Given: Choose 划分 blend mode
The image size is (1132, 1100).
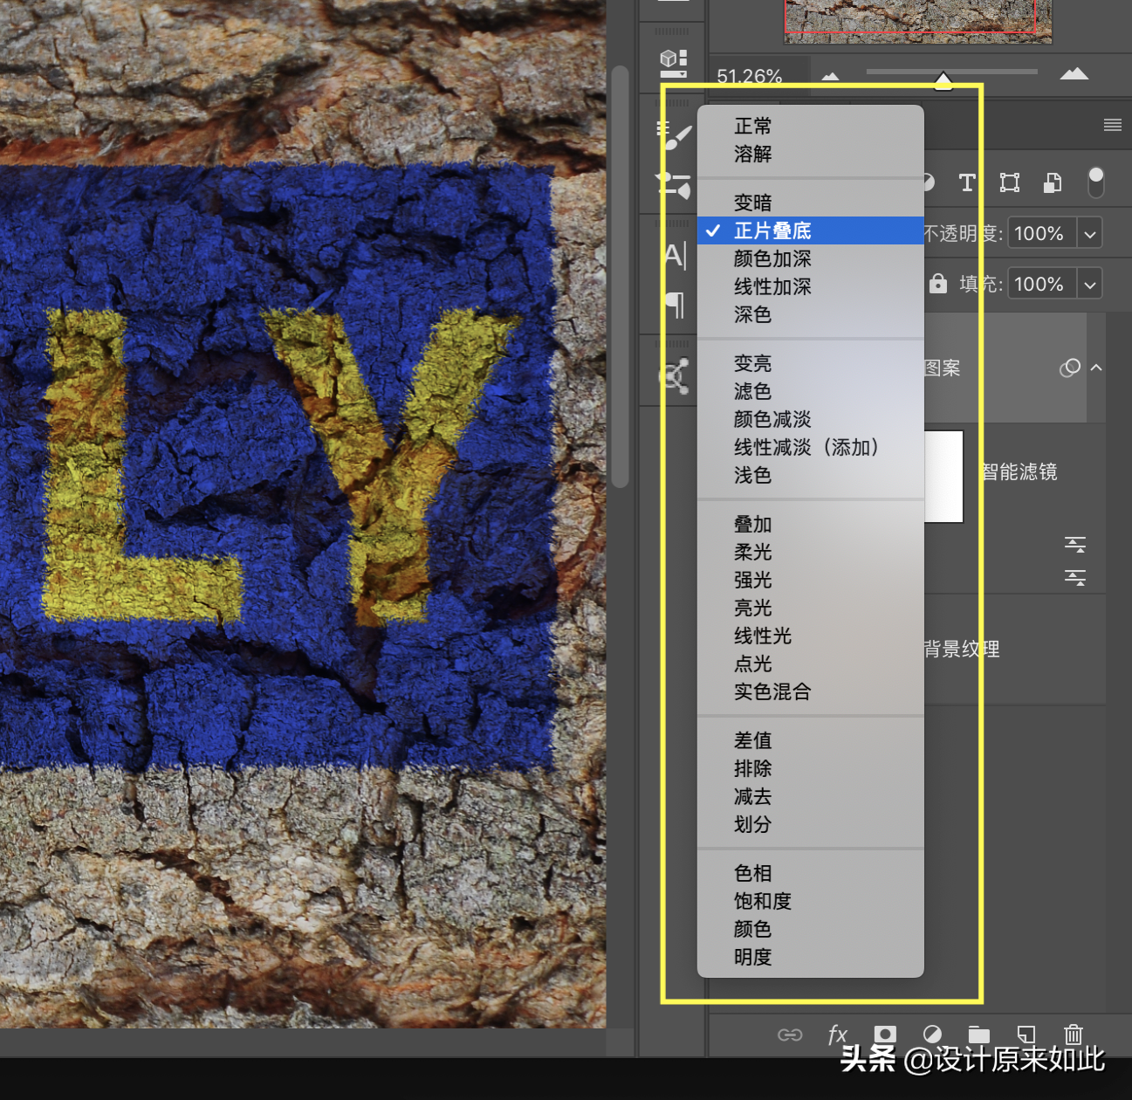Looking at the screenshot, I should (810, 824).
